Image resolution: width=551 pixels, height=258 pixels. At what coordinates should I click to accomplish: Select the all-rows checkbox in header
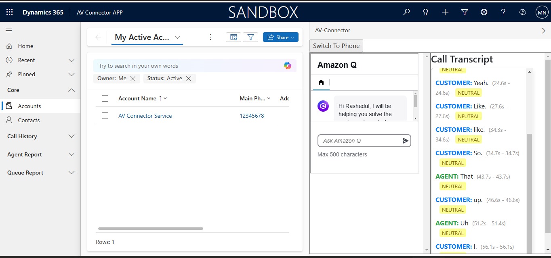[105, 98]
